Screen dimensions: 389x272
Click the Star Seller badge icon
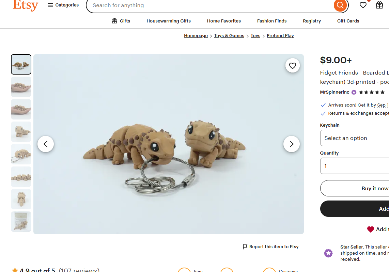click(328, 253)
